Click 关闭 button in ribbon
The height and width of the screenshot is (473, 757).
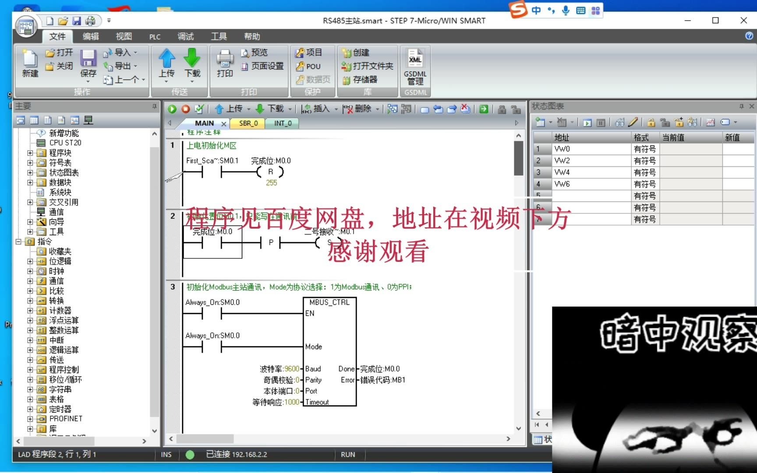[59, 66]
